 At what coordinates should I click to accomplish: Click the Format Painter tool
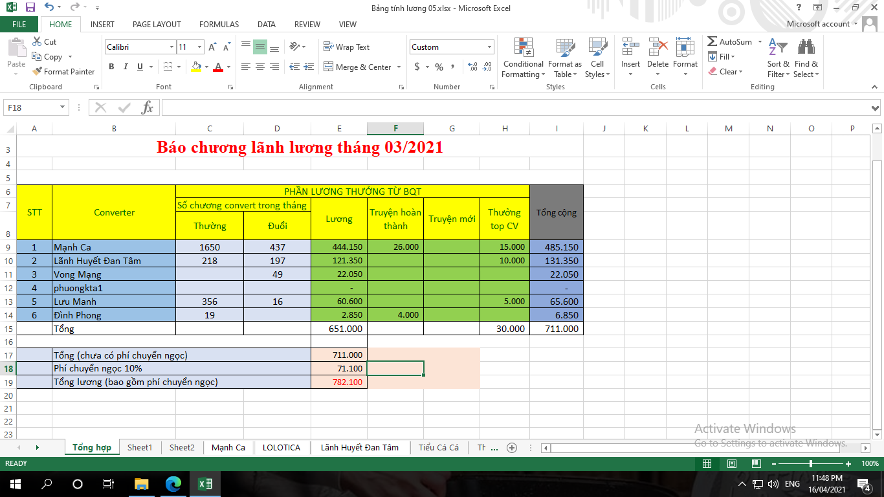63,72
